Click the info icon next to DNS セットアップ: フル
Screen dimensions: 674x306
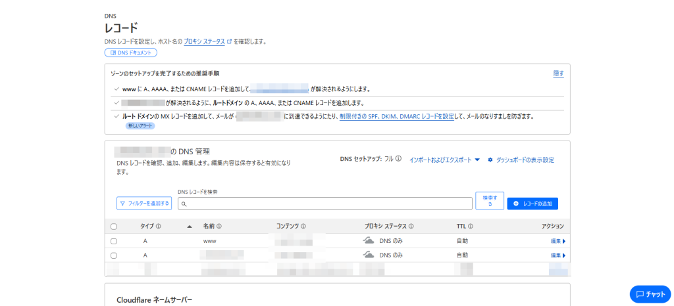coord(399,159)
